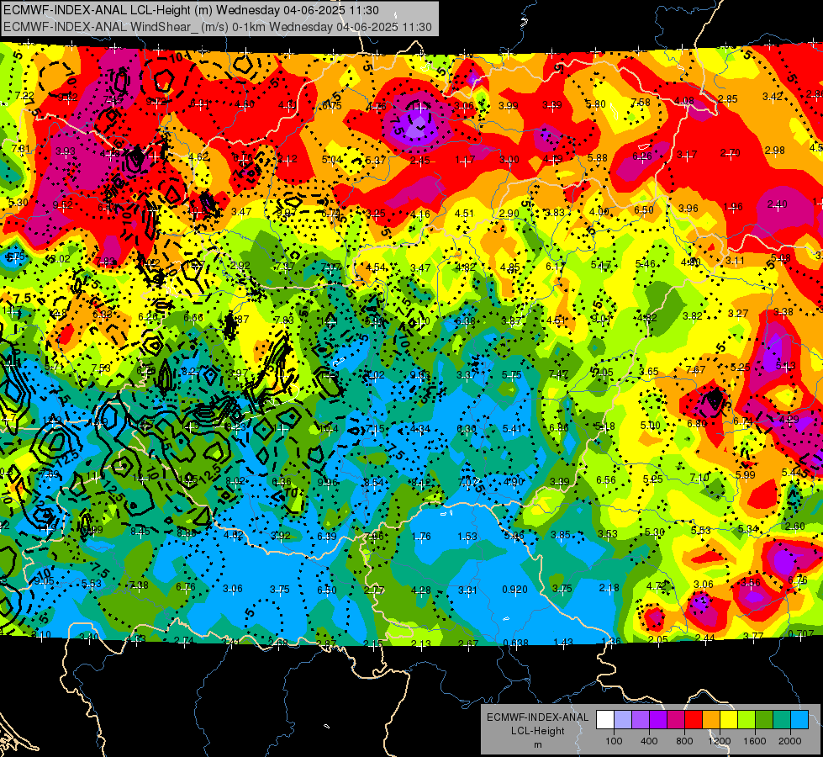
Task: Click the grid value 2.40
Action: [x=777, y=204]
